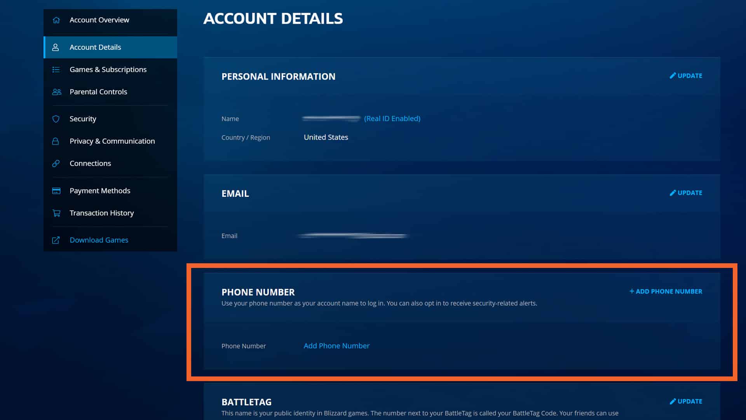Click the Transaction History sidebar icon
The image size is (746, 420).
pos(56,213)
